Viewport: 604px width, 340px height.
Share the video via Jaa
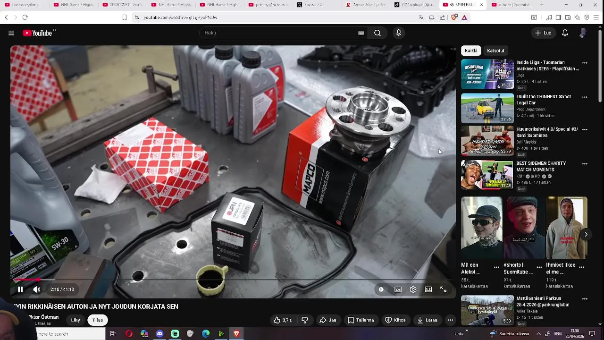[x=327, y=320]
